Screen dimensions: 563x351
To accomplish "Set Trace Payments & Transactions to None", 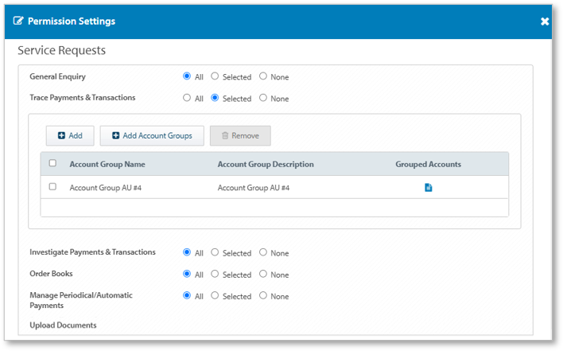I will tap(263, 98).
